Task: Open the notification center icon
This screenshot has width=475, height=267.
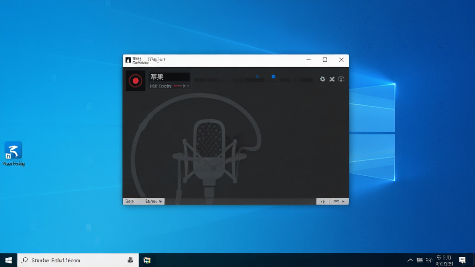Action: pos(462,260)
